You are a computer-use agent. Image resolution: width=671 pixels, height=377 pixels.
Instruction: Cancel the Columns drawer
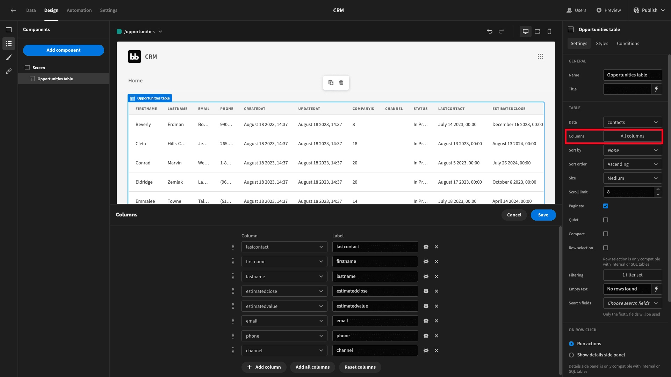[514, 215]
